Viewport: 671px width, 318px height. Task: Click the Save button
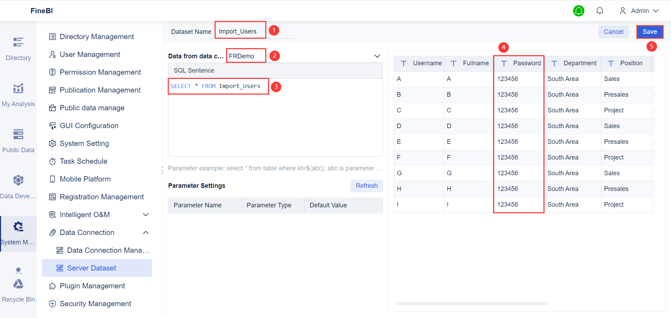[650, 31]
